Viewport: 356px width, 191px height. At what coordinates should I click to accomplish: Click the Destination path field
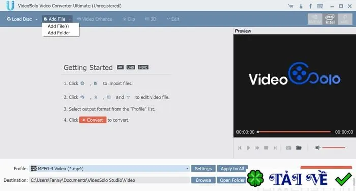coord(110,180)
